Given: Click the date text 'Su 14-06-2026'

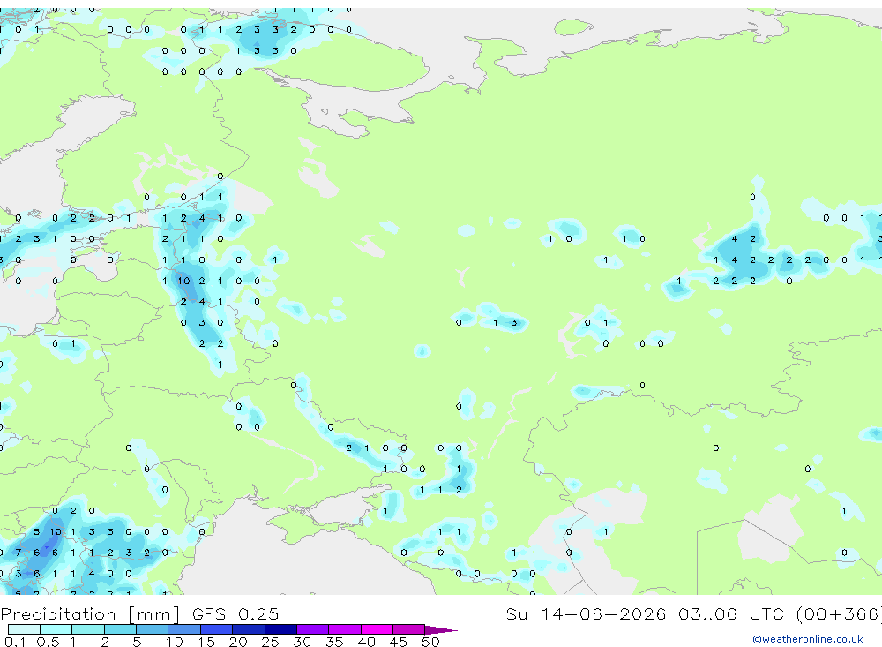Looking at the screenshot, I should coord(587,613).
